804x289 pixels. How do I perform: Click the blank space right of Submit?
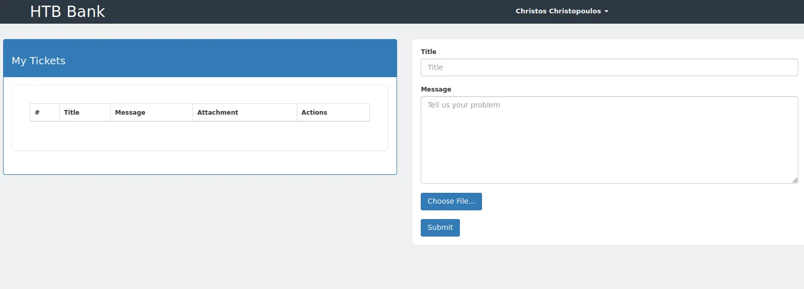617,228
